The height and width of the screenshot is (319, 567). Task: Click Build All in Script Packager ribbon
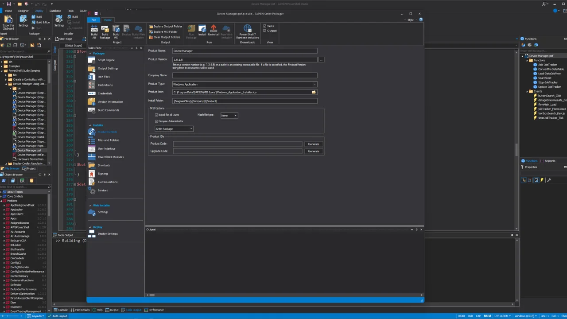(94, 32)
